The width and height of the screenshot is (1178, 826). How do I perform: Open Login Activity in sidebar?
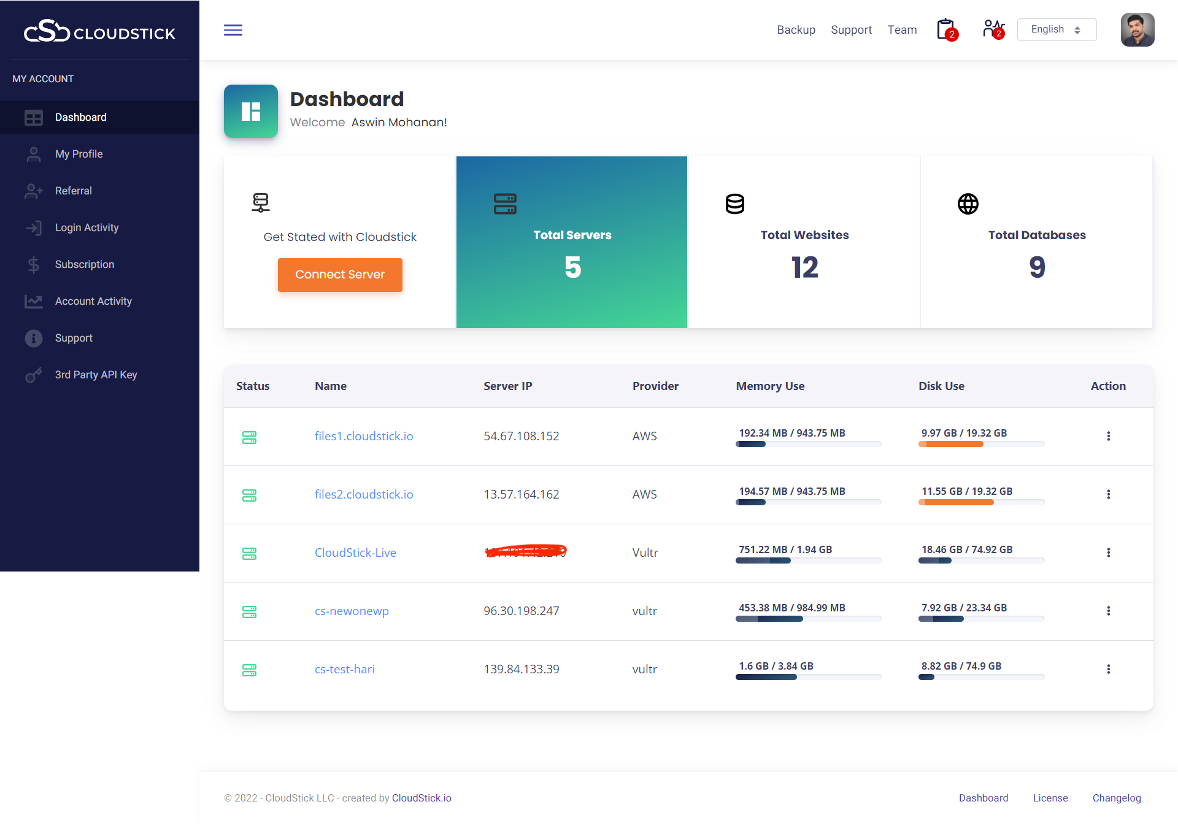(x=87, y=228)
